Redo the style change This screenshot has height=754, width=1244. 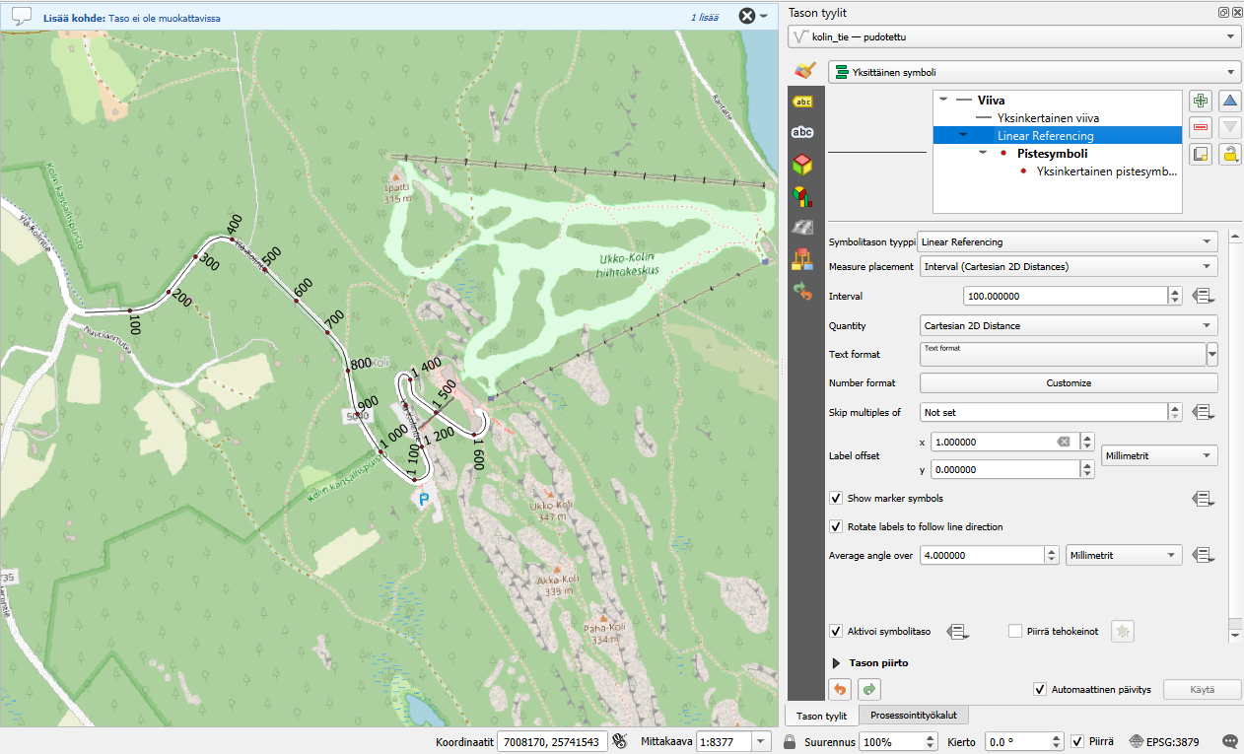pos(868,689)
